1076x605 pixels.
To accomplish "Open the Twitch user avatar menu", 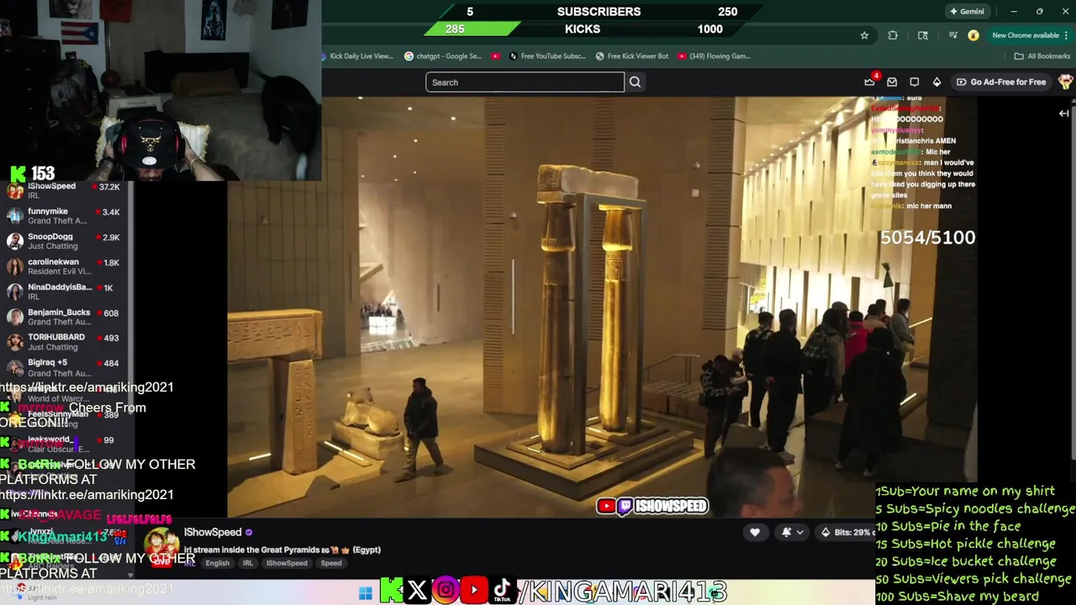I will (x=1065, y=82).
